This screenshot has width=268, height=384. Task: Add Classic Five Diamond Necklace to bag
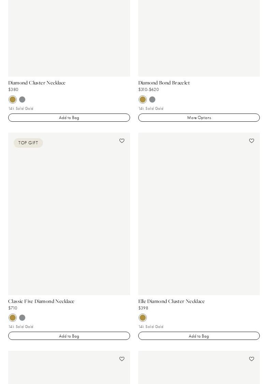tap(69, 336)
